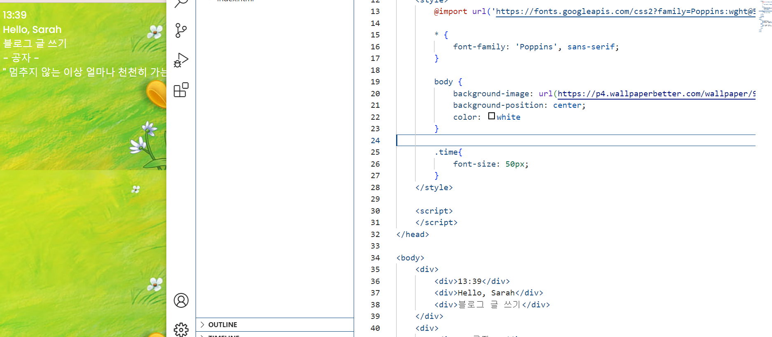This screenshot has width=772, height=337.
Task: Click the opening <script> tag
Action: (434, 211)
